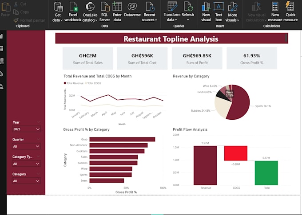Add a Text box
The height and width of the screenshot is (215, 302).
[219, 12]
